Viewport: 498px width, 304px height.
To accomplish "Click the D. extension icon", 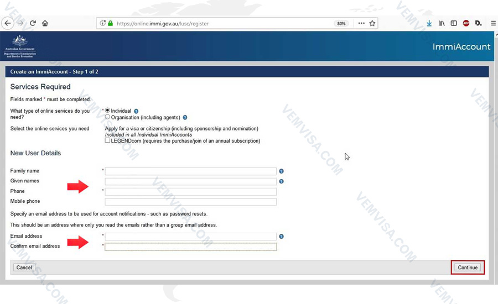I will pos(478,23).
